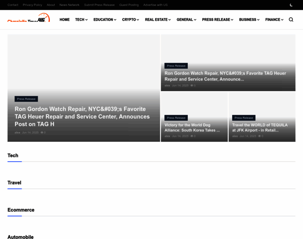The image size is (303, 239).
Task: Open the News Network link
Action: (x=69, y=5)
